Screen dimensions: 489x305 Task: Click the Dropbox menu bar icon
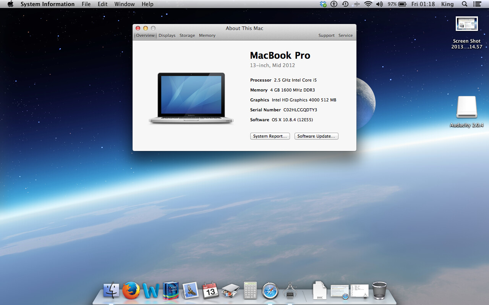pyautogui.click(x=324, y=4)
